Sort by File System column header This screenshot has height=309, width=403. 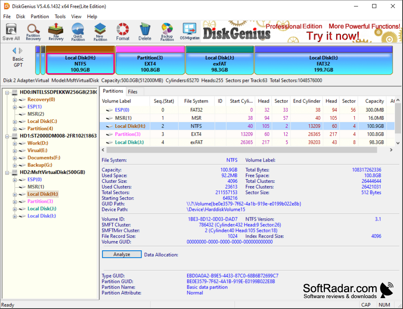click(196, 101)
